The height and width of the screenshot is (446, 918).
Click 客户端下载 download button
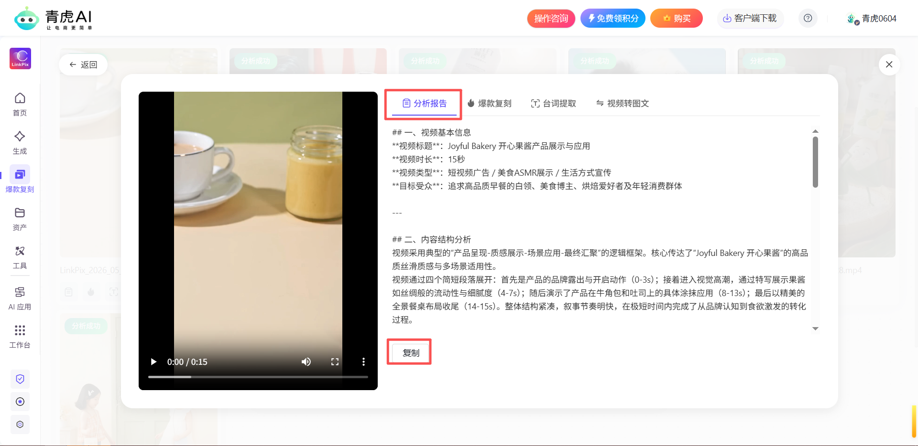pos(750,18)
